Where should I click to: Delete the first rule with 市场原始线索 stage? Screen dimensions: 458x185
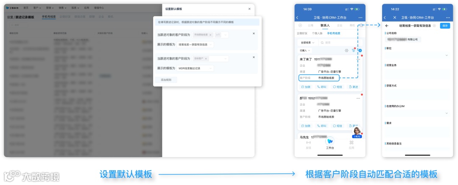point(254,33)
